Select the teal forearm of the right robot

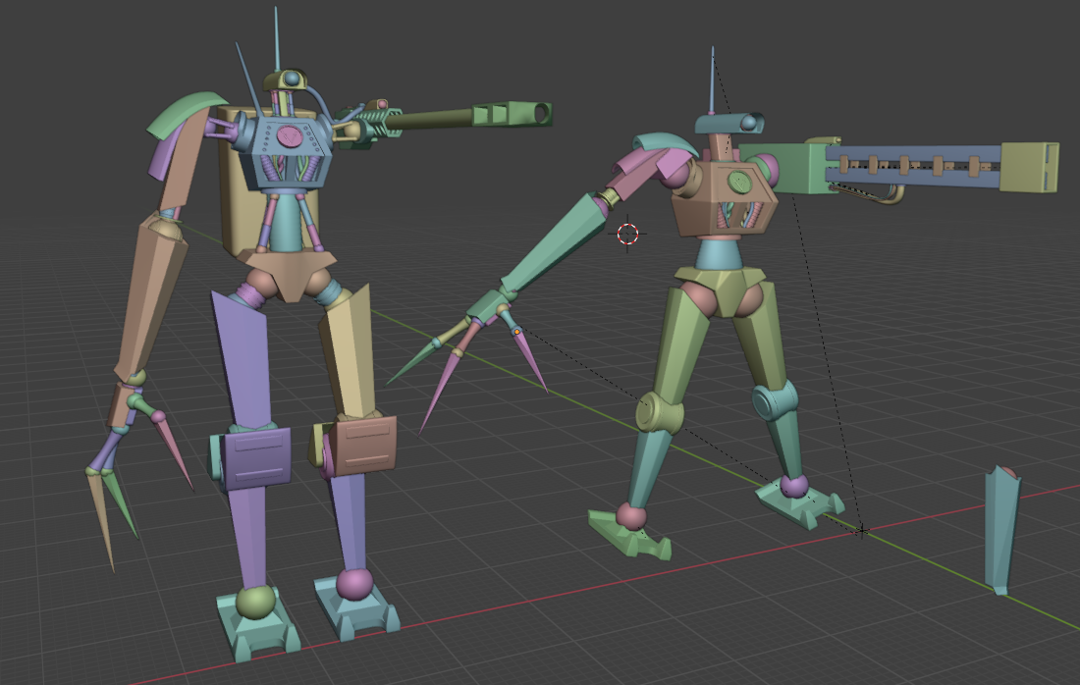pos(555,241)
